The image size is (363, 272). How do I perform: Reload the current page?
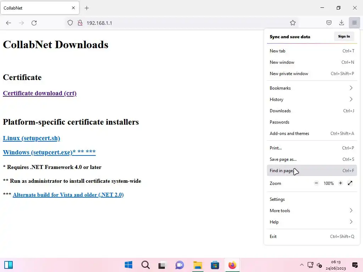[x=34, y=23]
